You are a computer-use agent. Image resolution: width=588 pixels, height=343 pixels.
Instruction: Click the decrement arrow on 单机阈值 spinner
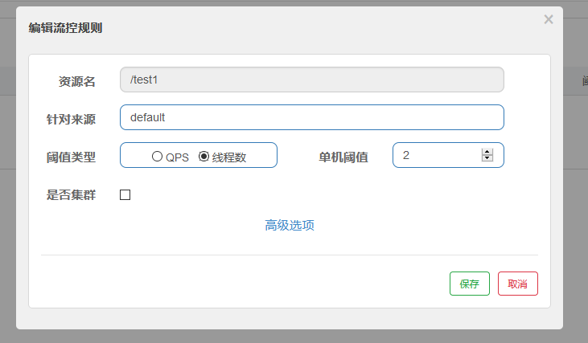487,158
